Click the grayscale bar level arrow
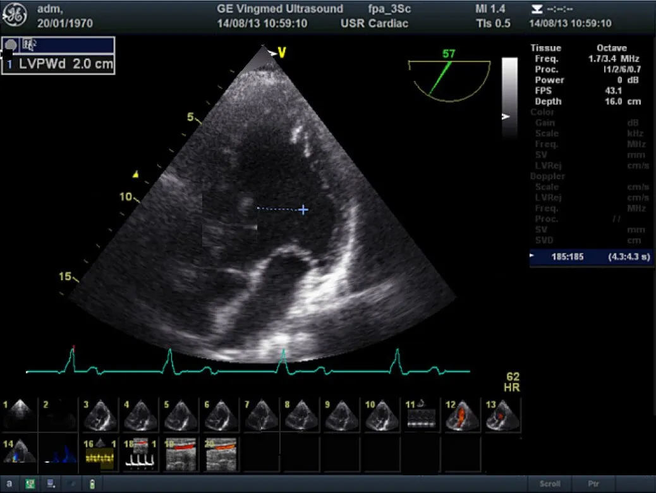 click(x=505, y=117)
